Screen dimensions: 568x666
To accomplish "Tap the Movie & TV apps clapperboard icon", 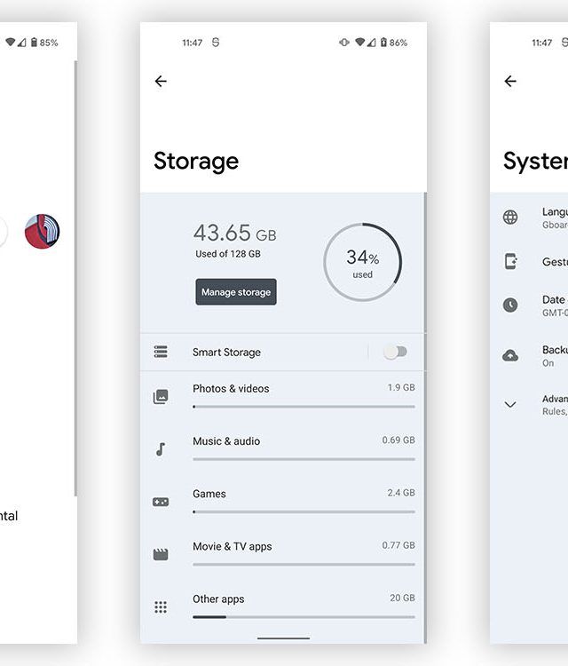I will pyautogui.click(x=161, y=554).
